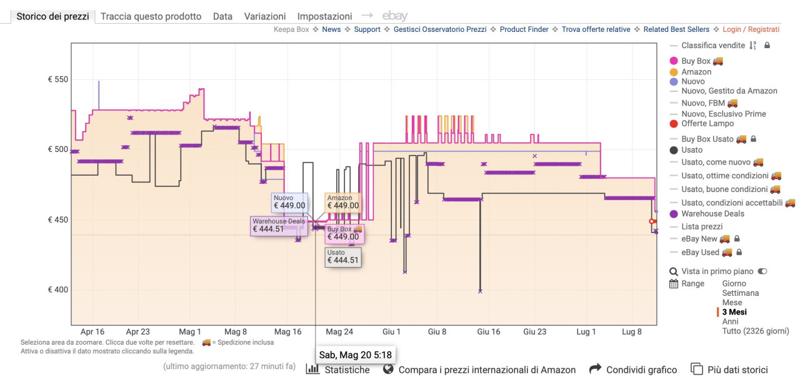Viewport: 800px width, 384px height.
Task: Click the truck icon beside Nuovo, FBM
Action: [x=732, y=103]
